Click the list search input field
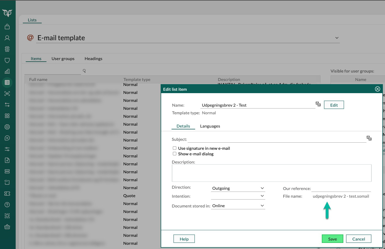The width and height of the screenshot is (385, 249). tap(53, 71)
